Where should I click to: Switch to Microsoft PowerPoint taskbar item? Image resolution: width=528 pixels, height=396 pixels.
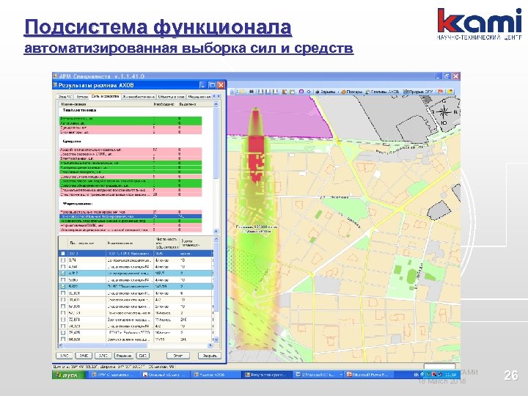[x=370, y=375]
